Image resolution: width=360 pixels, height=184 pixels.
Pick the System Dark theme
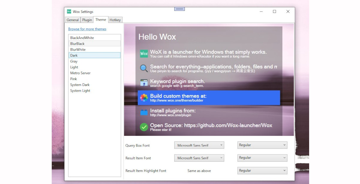point(80,85)
